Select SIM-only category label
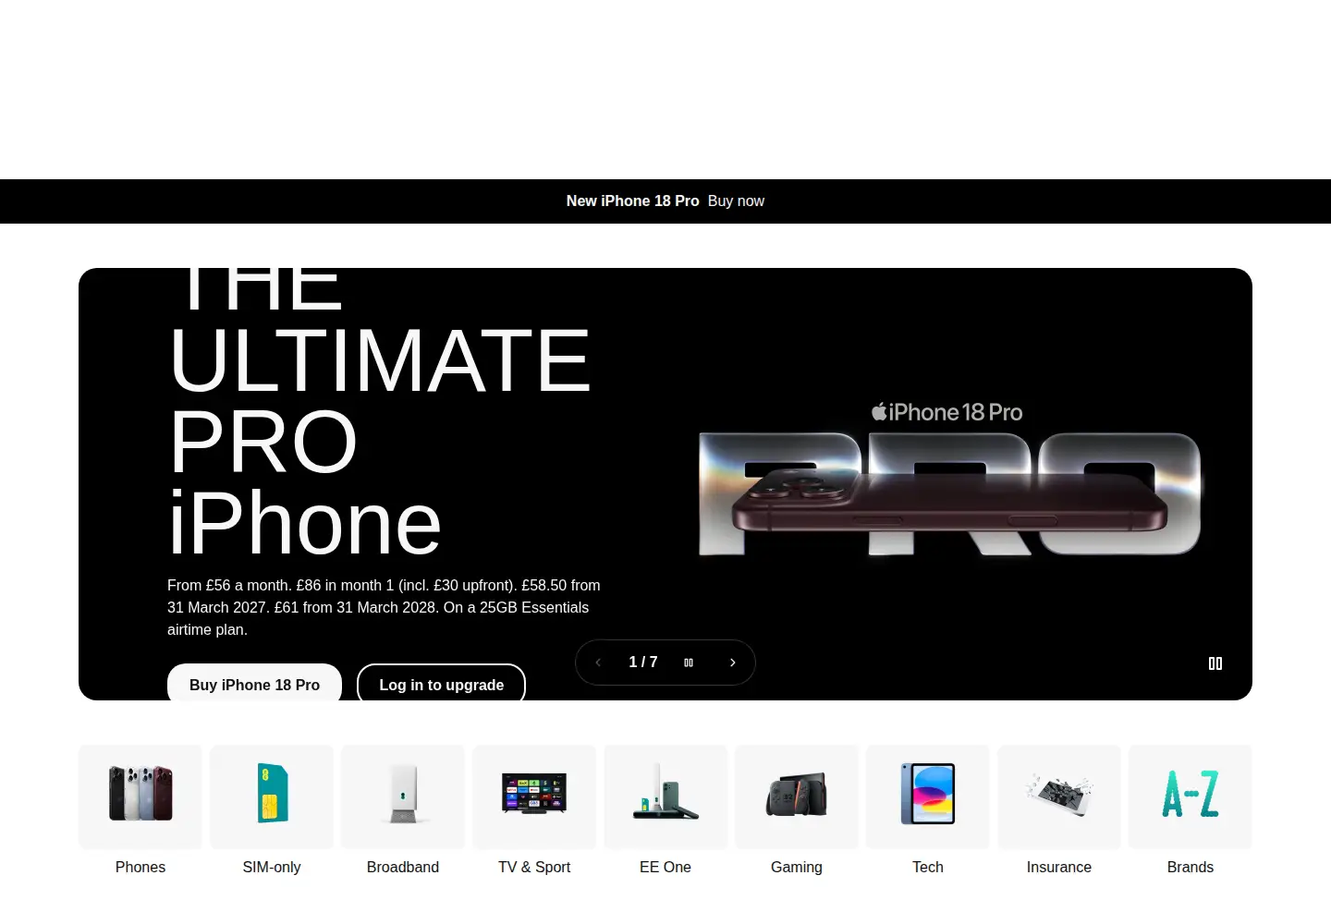The width and height of the screenshot is (1331, 924). coord(272,867)
